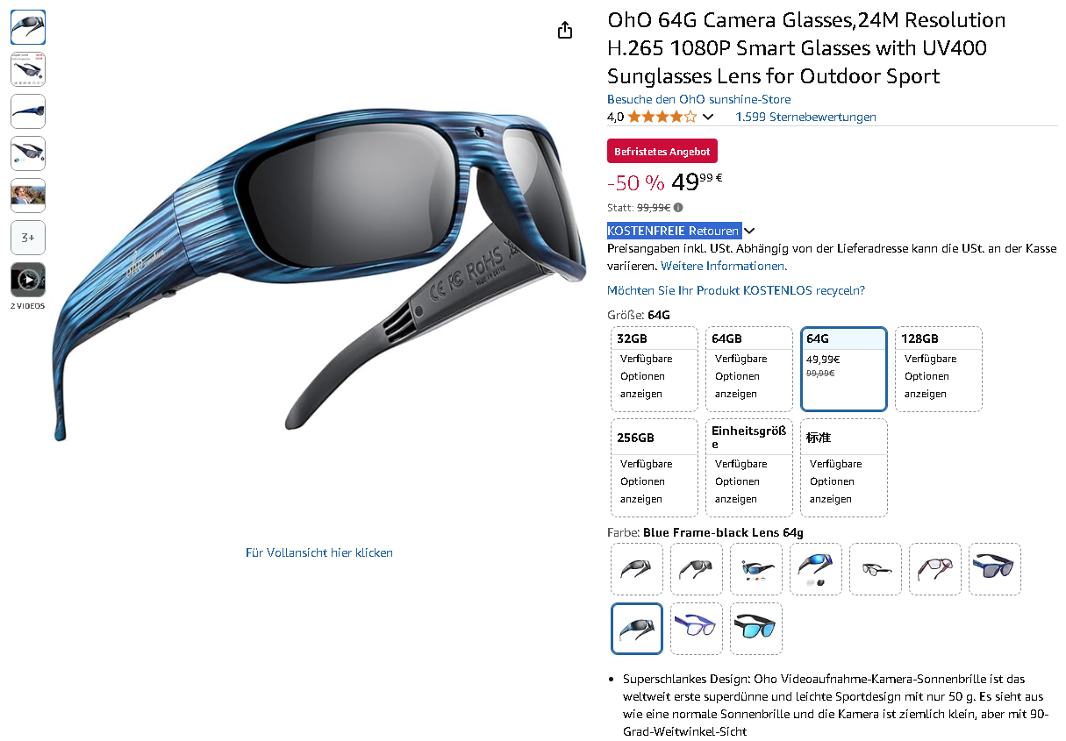This screenshot has width=1066, height=741.
Task: Play the product video thumbnail
Action: tap(28, 280)
